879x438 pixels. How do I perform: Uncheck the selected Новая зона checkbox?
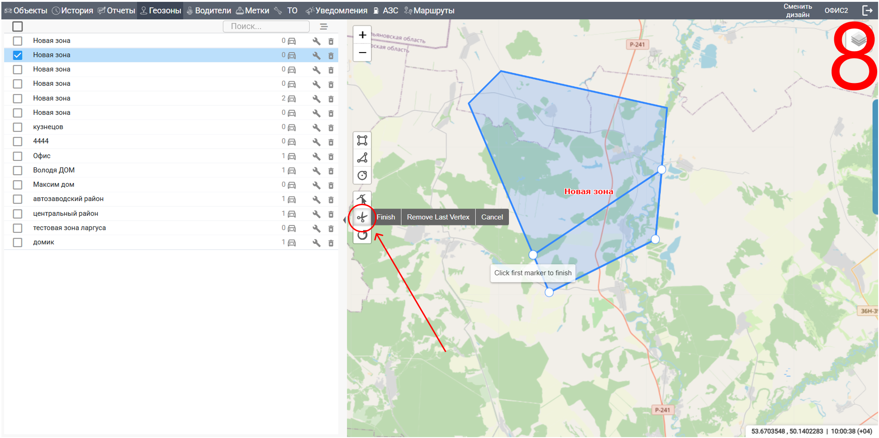point(18,55)
